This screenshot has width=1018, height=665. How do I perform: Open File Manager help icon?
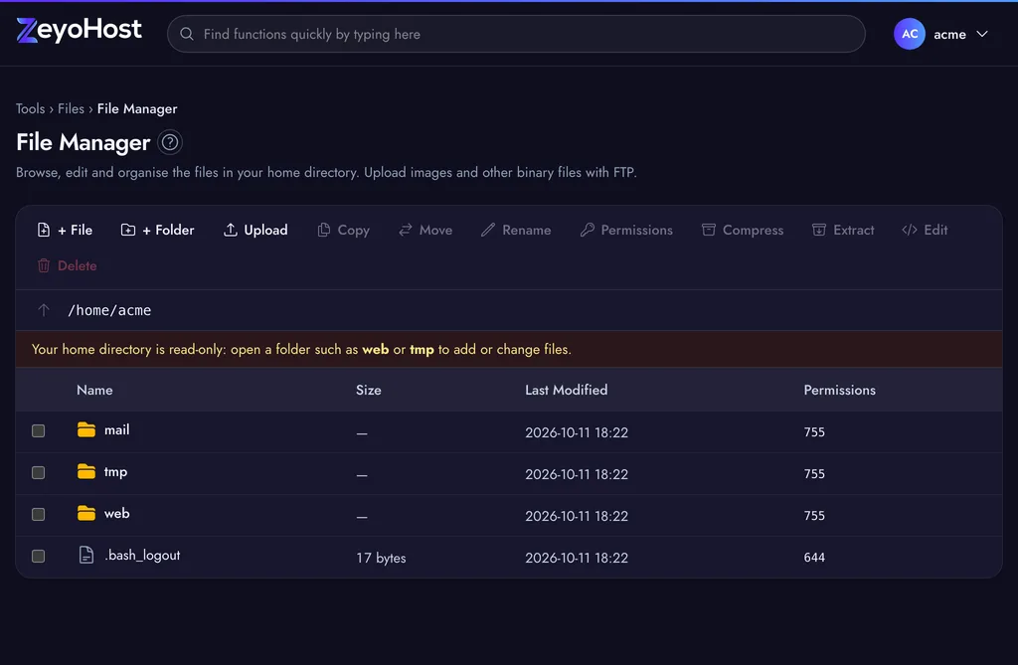coord(170,142)
